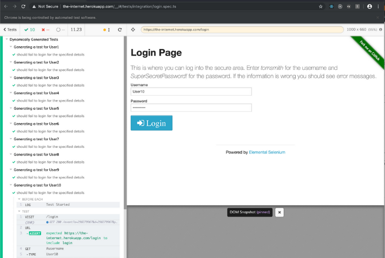Click the Cypress app URL bar
Image resolution: width=385 pixels, height=258 pixels.
click(x=241, y=30)
